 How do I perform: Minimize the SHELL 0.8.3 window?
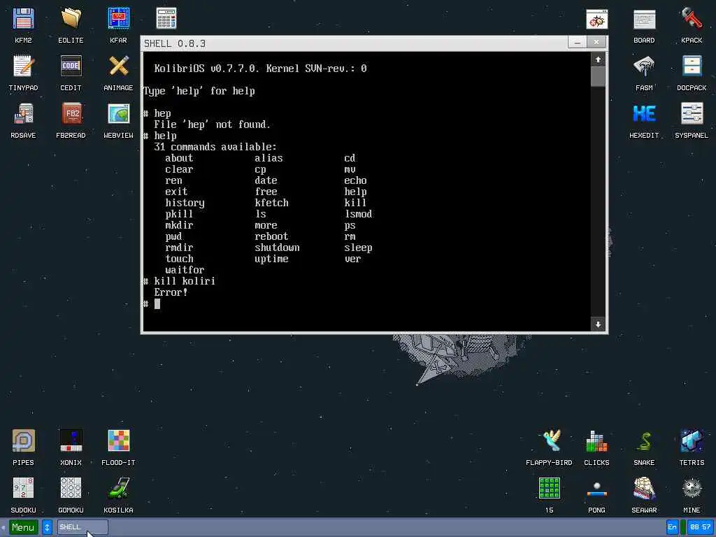click(x=577, y=43)
